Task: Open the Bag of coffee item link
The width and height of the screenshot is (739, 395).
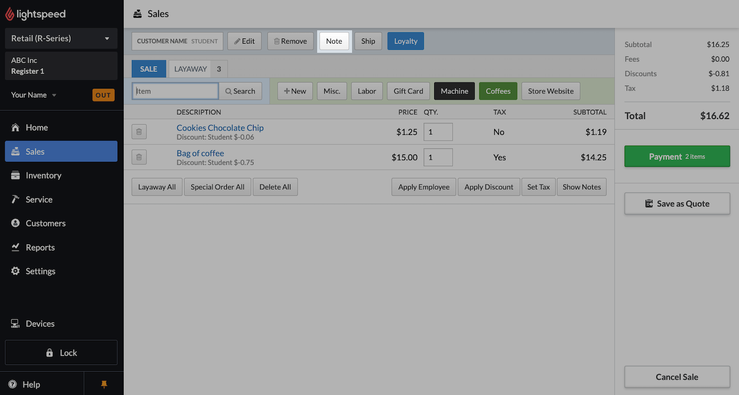Action: (x=200, y=153)
